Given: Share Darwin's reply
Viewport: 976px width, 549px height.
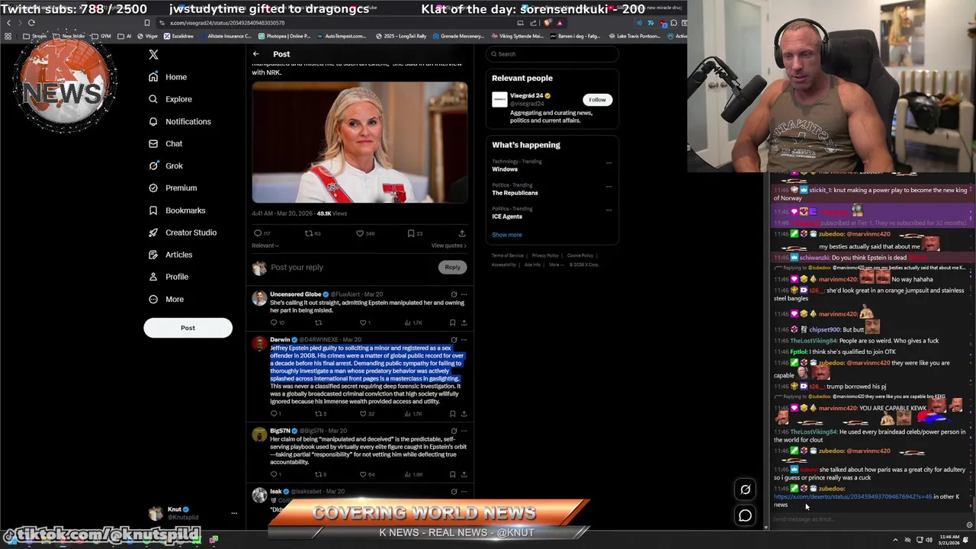Looking at the screenshot, I should click(x=464, y=414).
